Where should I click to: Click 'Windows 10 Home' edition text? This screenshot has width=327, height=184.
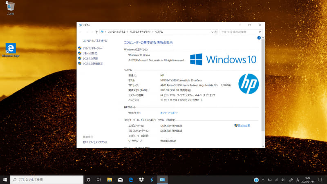pyautogui.click(x=139, y=55)
